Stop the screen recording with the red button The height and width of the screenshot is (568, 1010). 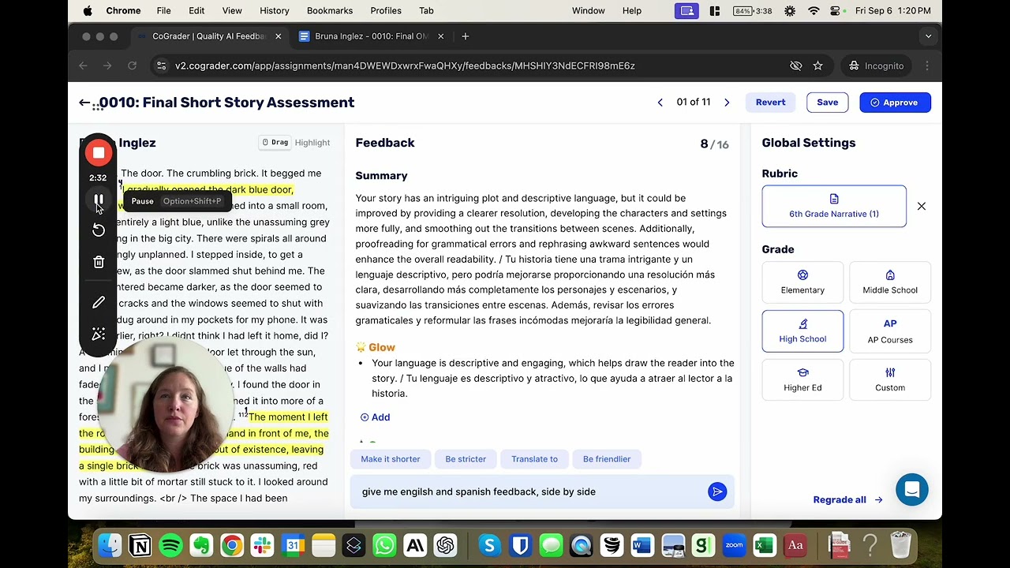(99, 153)
